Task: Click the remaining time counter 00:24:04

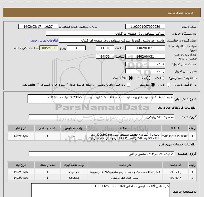Action: coord(49,48)
